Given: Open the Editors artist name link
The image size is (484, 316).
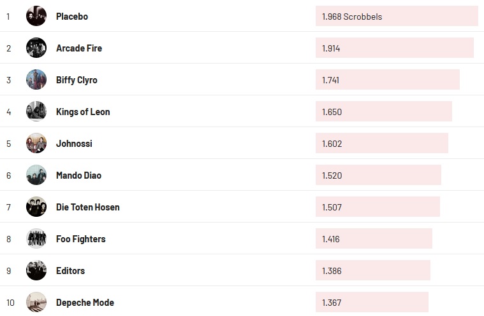Looking at the screenshot, I should pyautogui.click(x=70, y=271).
